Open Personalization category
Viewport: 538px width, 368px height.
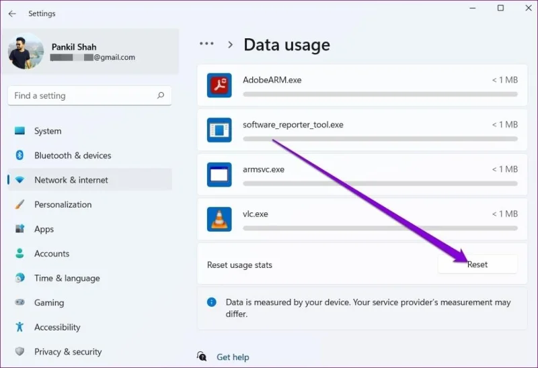coord(89,205)
